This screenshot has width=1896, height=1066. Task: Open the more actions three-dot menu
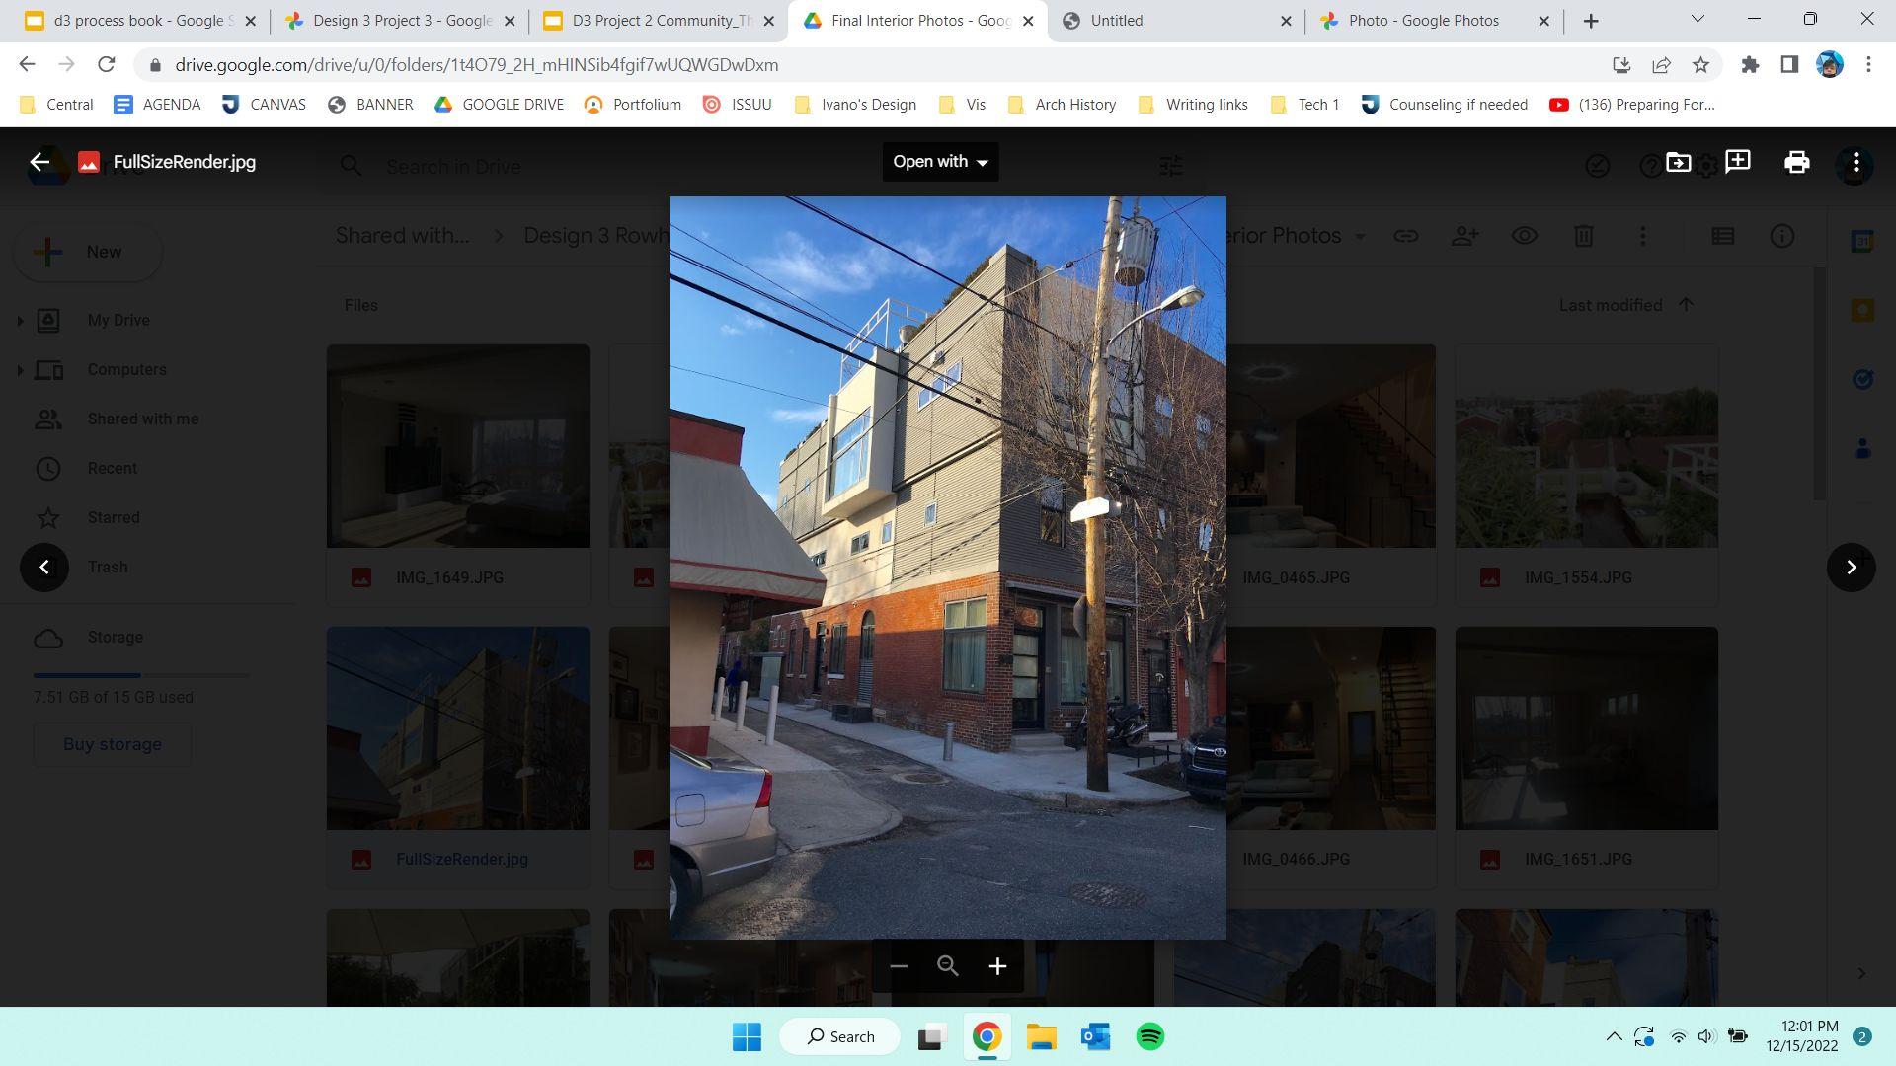pos(1856,162)
